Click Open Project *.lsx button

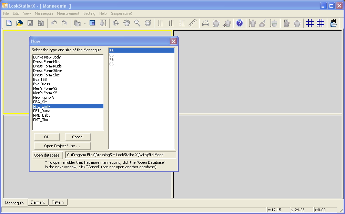[62, 146]
